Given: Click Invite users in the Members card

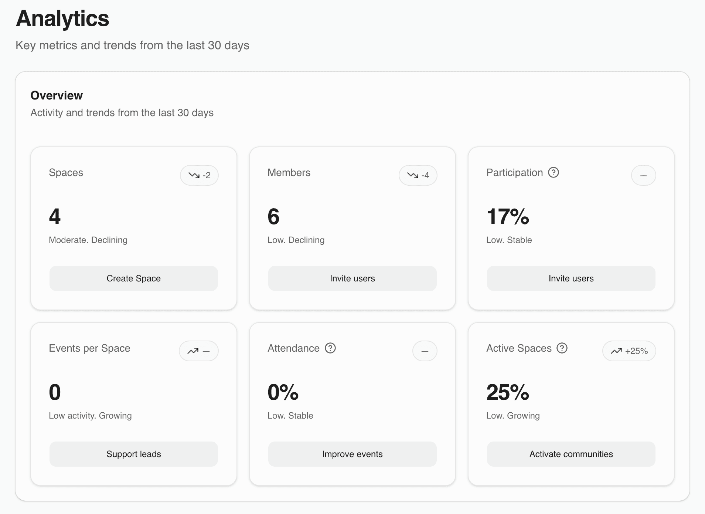Looking at the screenshot, I should [x=352, y=278].
